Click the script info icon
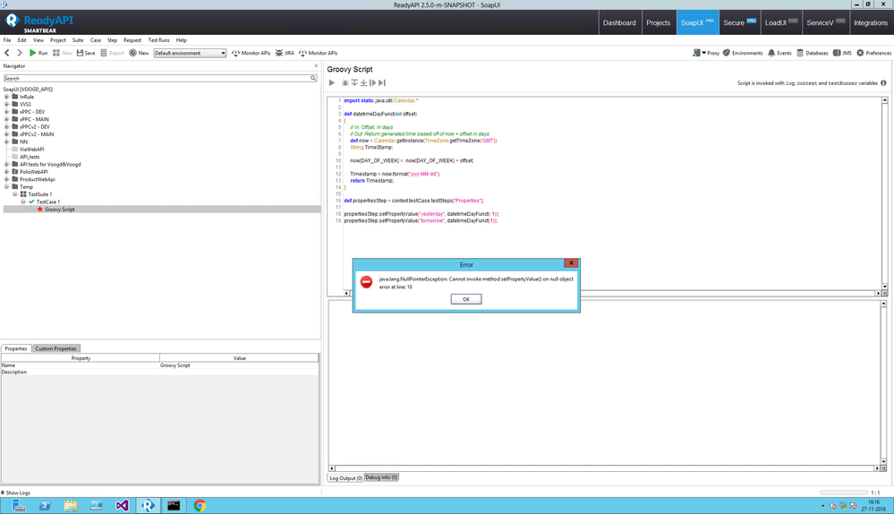The height and width of the screenshot is (514, 894). point(883,82)
